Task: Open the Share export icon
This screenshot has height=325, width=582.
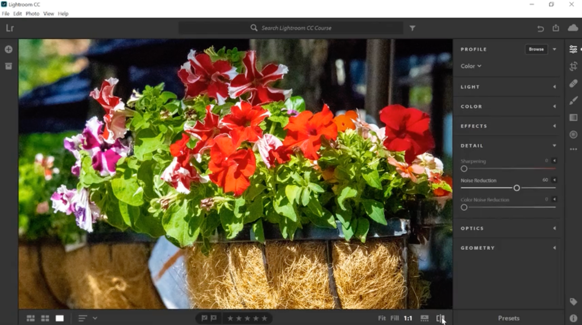Action: [x=556, y=28]
